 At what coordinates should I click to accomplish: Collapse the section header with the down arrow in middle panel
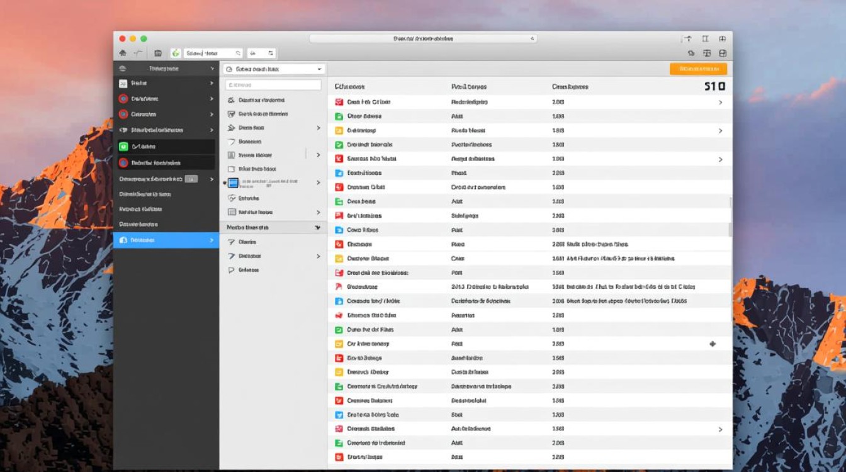[318, 227]
